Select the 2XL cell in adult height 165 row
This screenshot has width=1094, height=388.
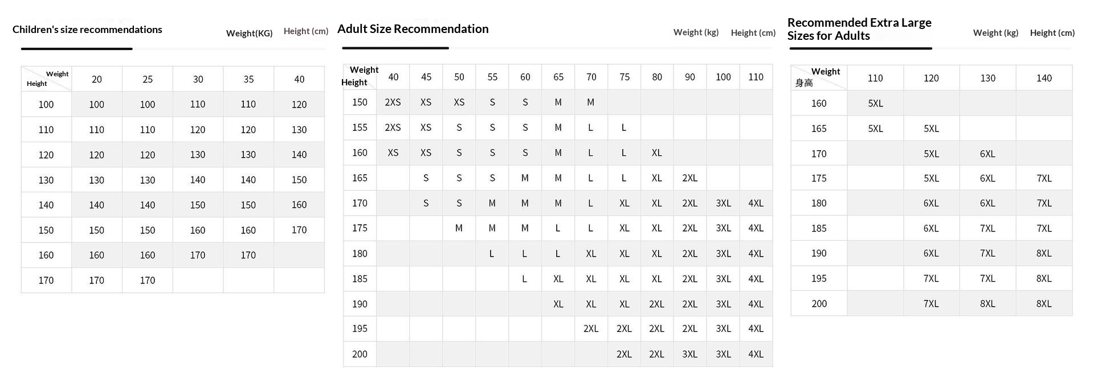click(689, 178)
